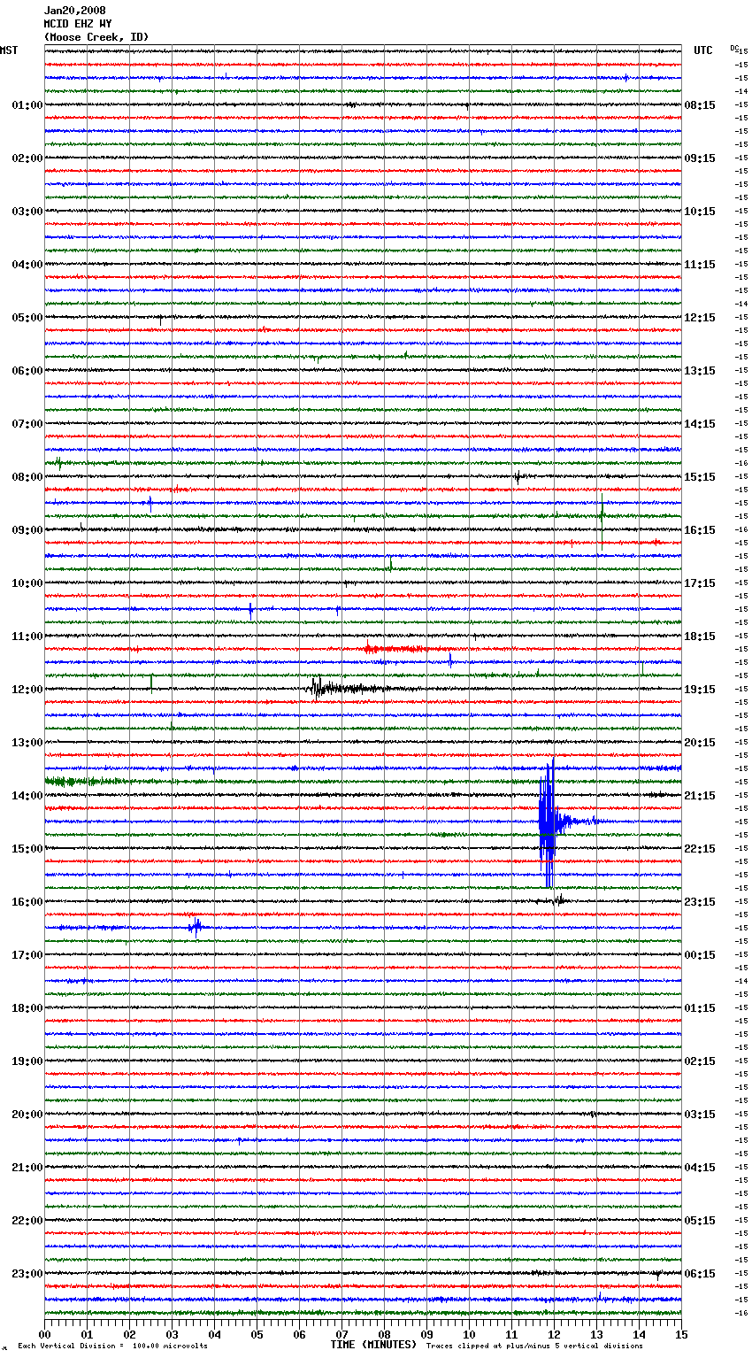Click minute tick label 15 on the axis
The height and width of the screenshot is (1358, 752).
681,1335
